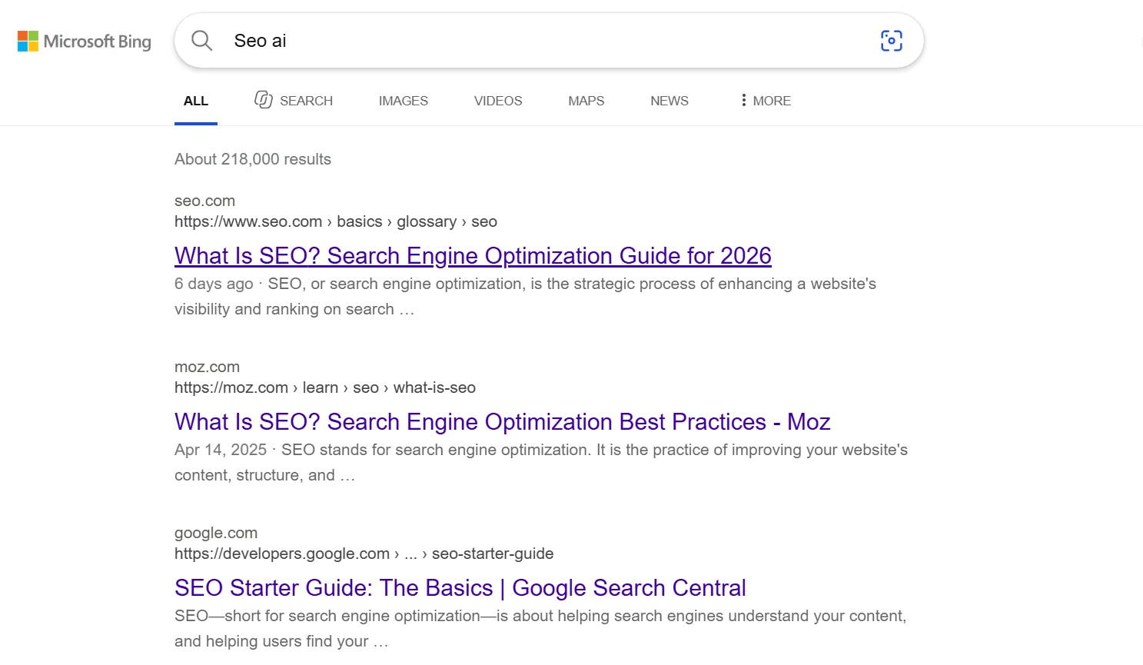Click the magnifying glass search icon
1143x665 pixels.
click(x=201, y=41)
